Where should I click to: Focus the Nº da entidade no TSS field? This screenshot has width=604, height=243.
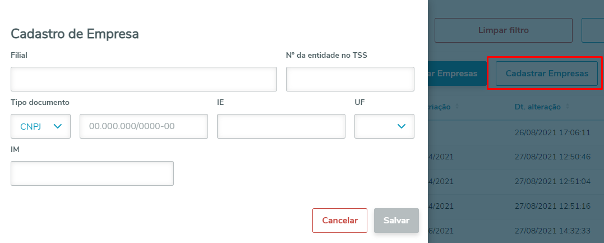click(350, 79)
